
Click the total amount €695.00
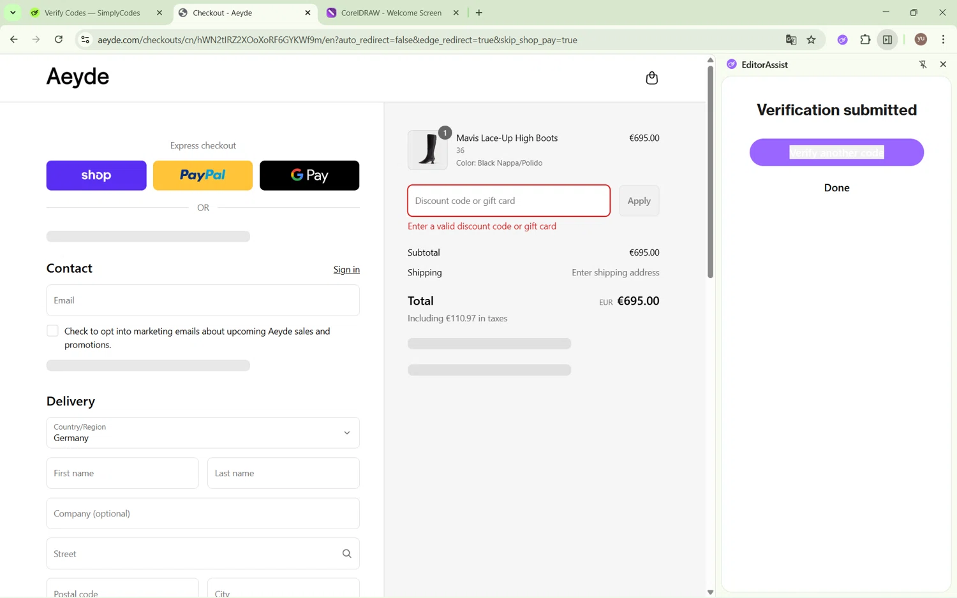(638, 301)
